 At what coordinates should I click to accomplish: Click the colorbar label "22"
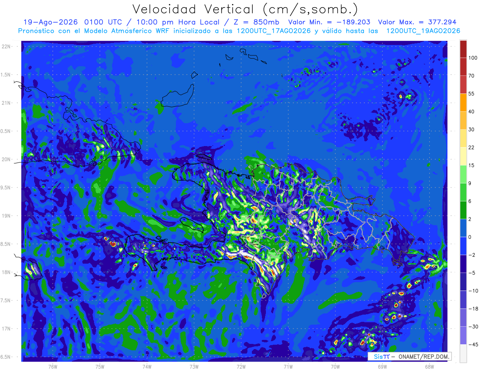pos(472,147)
